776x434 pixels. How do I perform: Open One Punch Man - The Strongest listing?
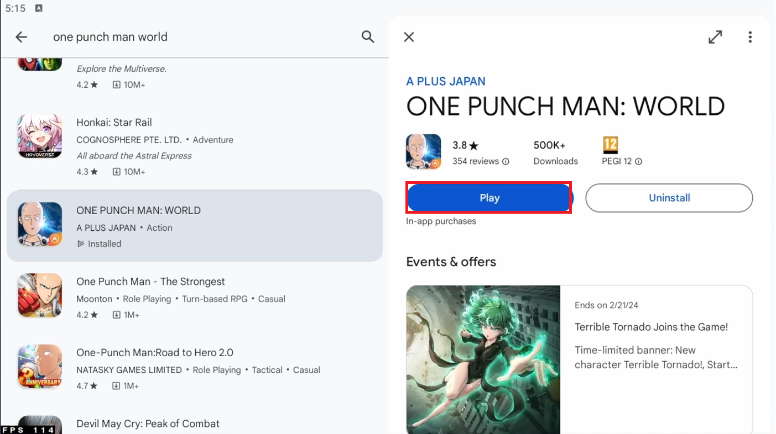(150, 281)
